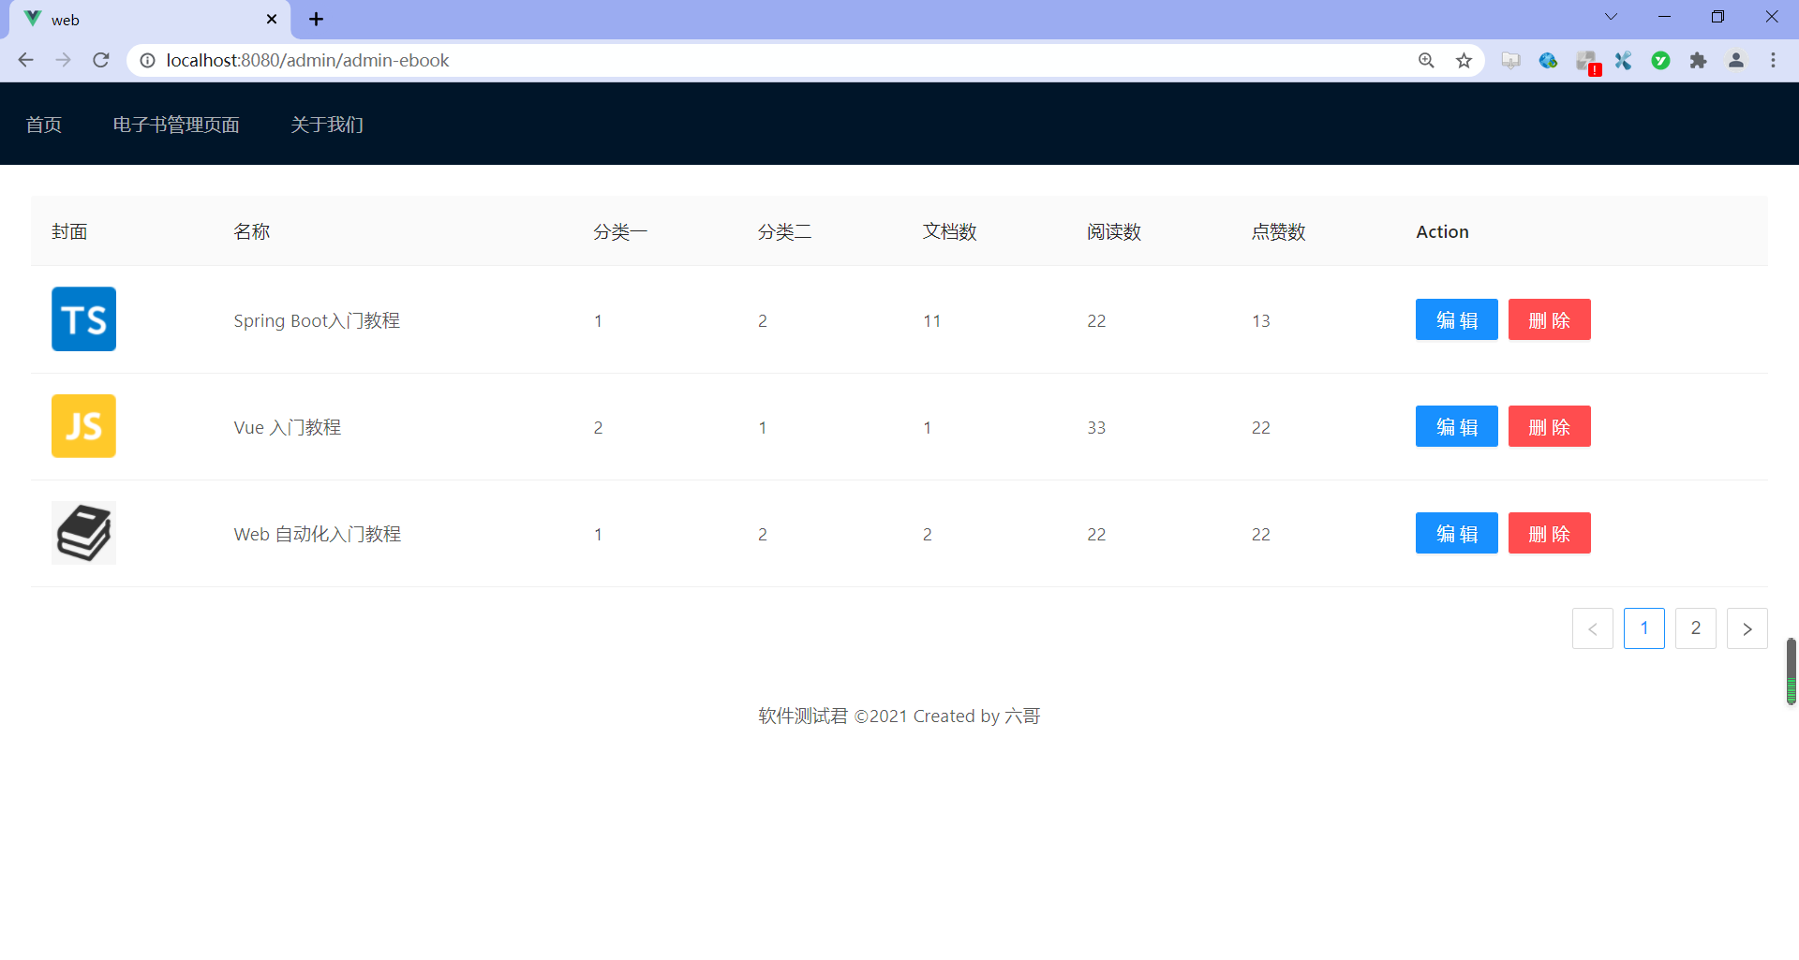The height and width of the screenshot is (960, 1799).
Task: Click the next page arrow in pagination
Action: tap(1747, 628)
